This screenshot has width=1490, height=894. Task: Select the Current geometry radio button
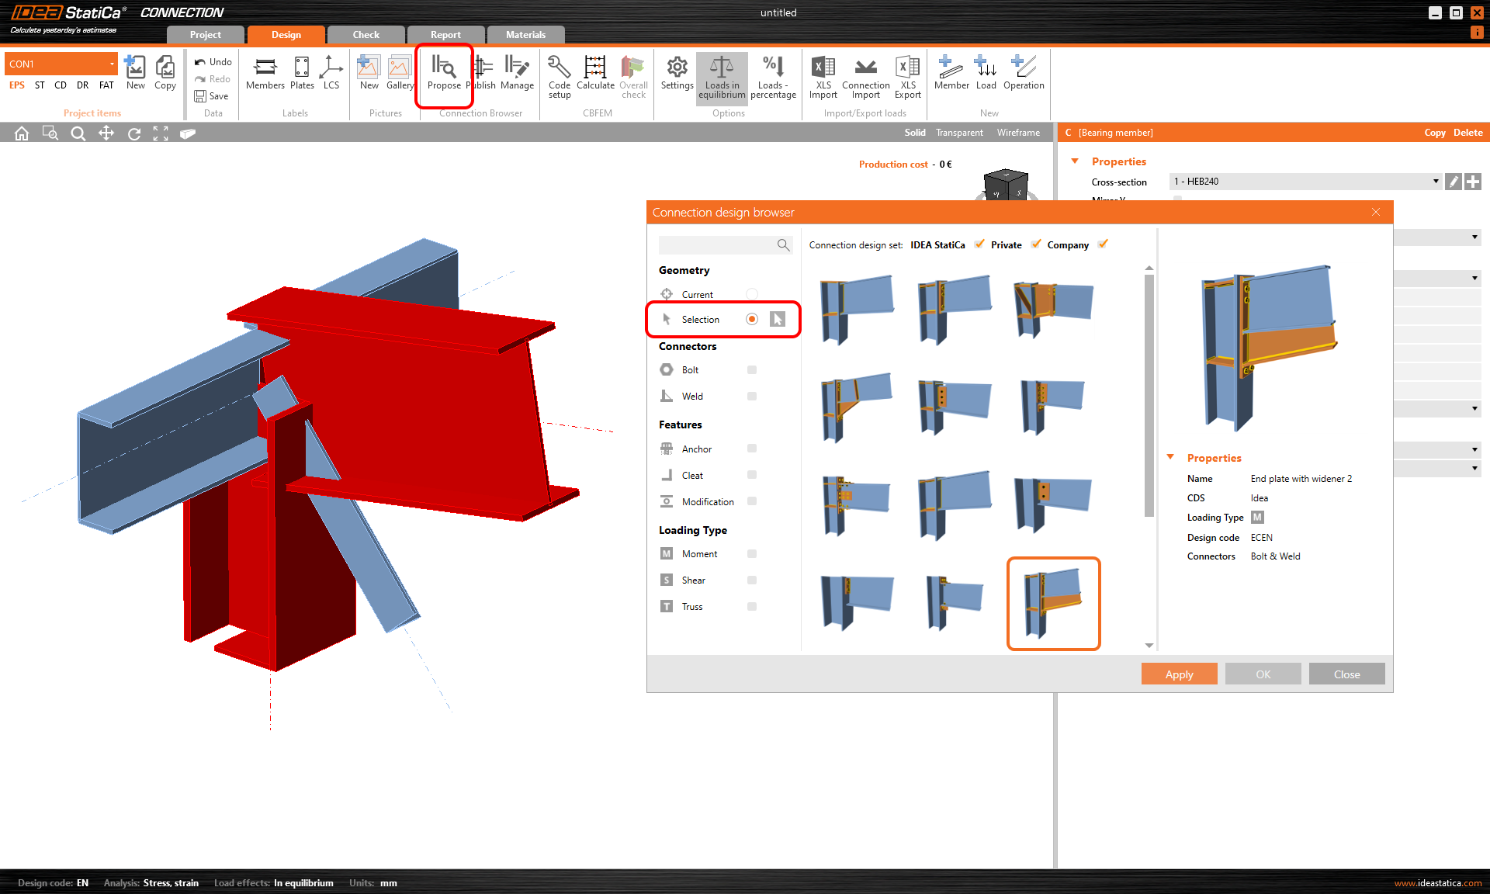(751, 294)
